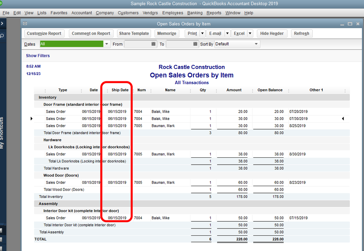
Task: Open the Window menu
Action: coord(233,13)
